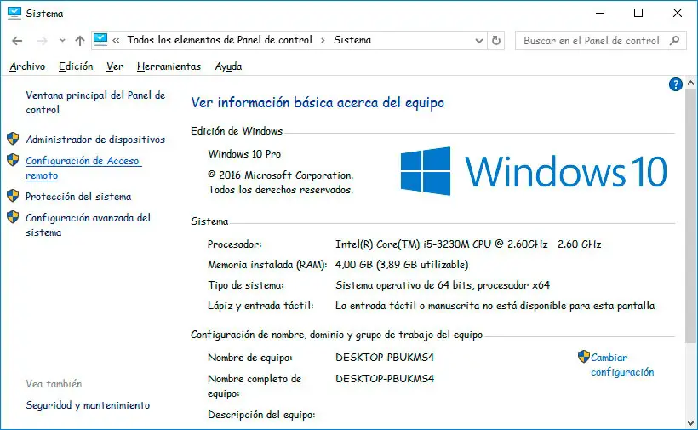
Task: Open Configuración de Acceso remoto link
Action: 83,168
